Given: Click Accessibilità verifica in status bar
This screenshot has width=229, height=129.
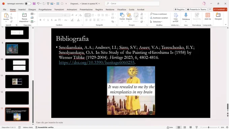Looking at the screenshot, I should point(44,127).
